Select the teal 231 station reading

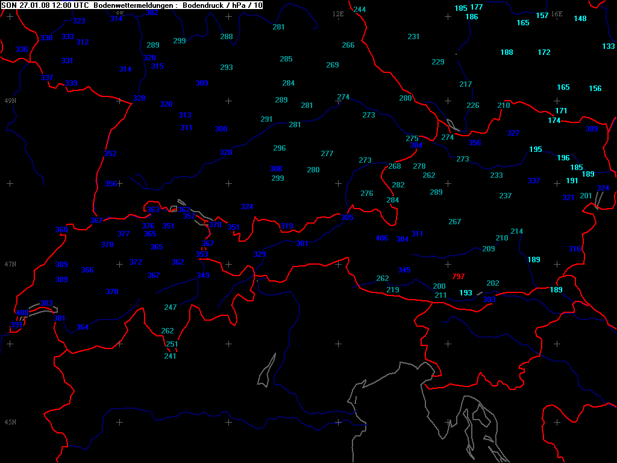click(413, 37)
